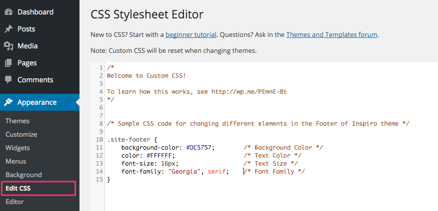Viewport: 438px width, 211px height.
Task: Click the 'Custom CSS will be reset' note
Action: pyautogui.click(x=173, y=51)
